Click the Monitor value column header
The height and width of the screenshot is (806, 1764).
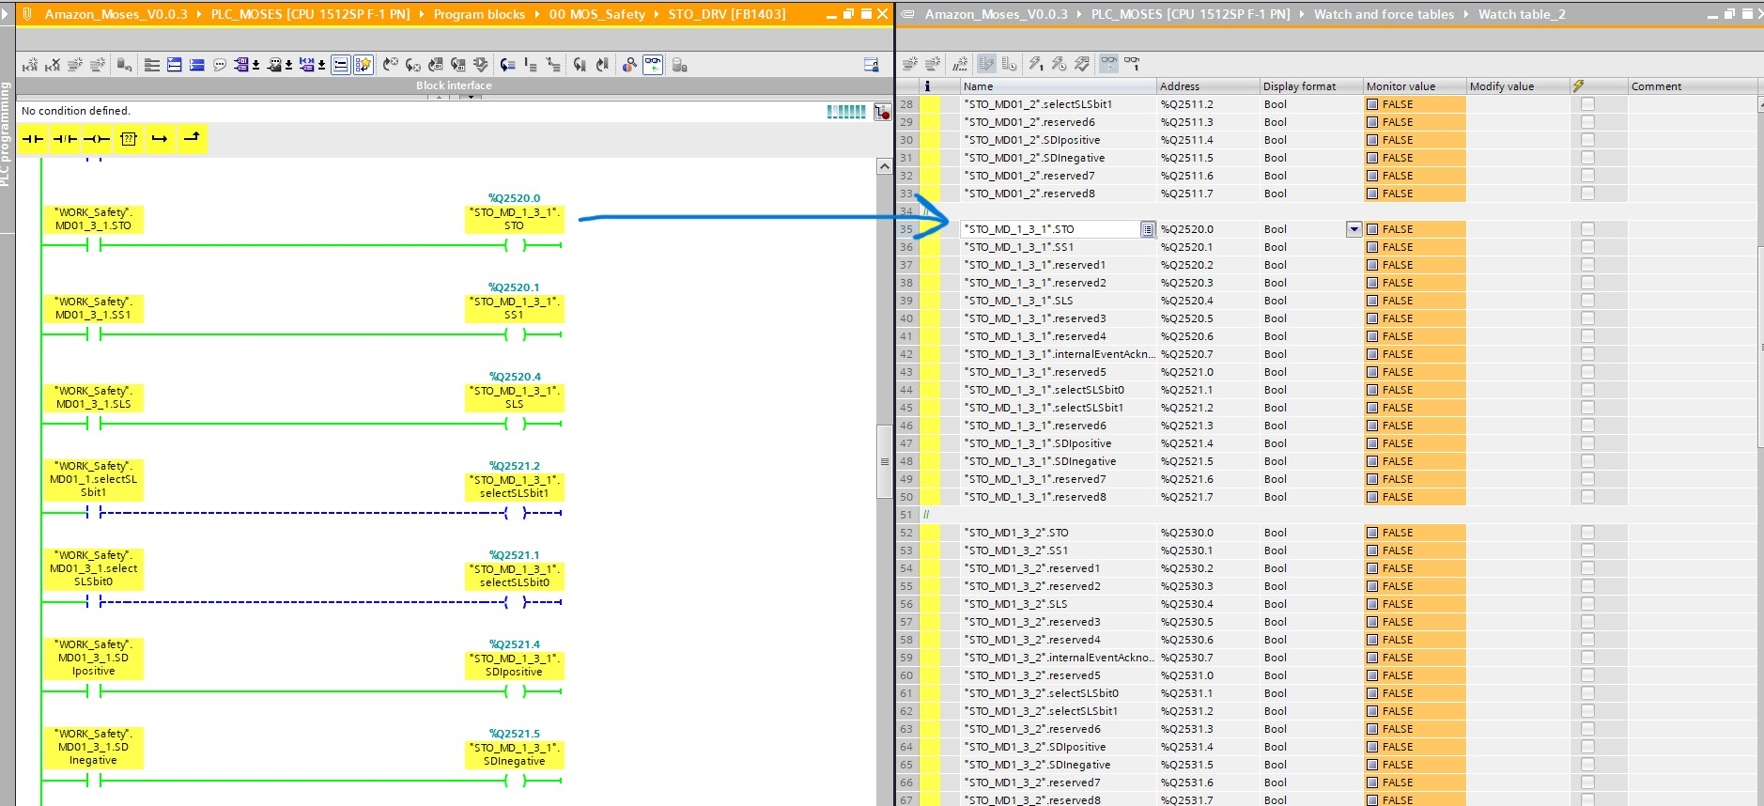pyautogui.click(x=1400, y=86)
